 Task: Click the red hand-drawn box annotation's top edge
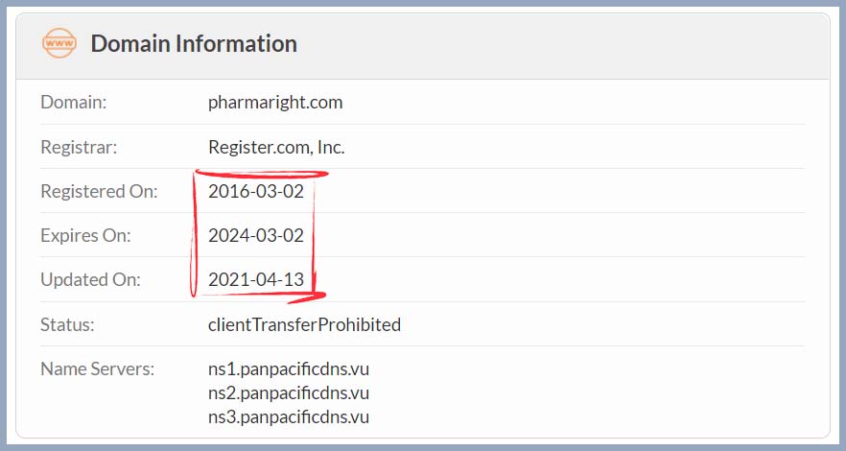262,175
